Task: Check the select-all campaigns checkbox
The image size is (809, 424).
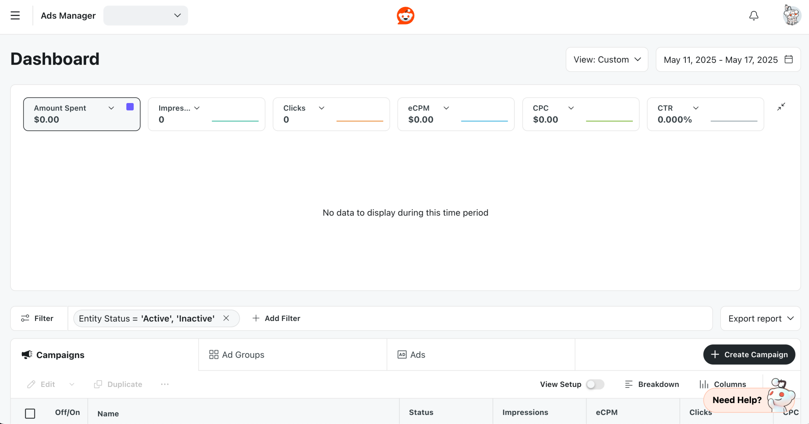Action: [x=30, y=413]
